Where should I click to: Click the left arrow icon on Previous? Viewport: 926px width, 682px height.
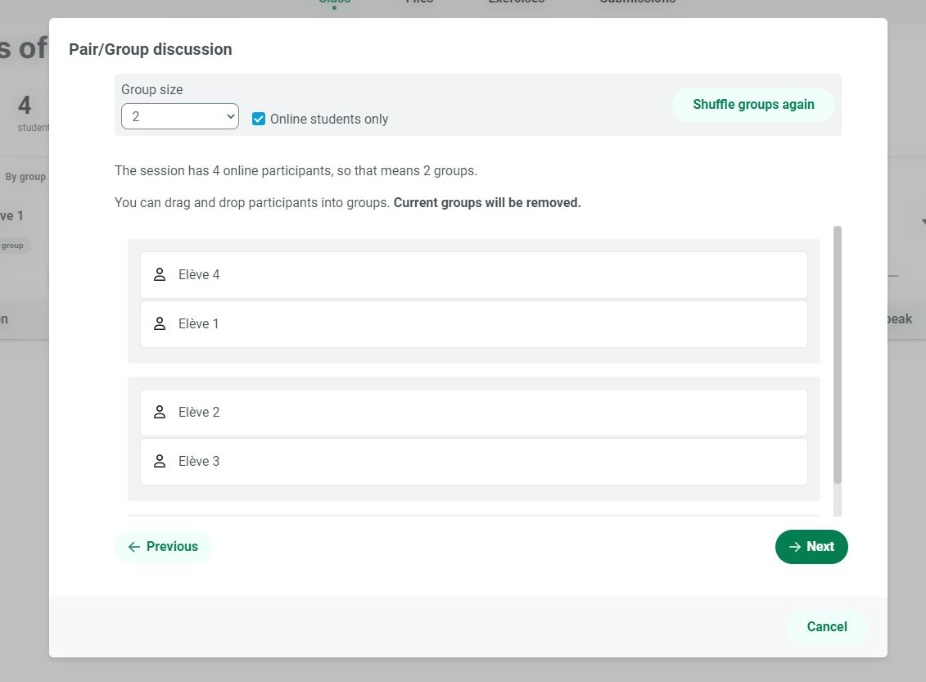tap(134, 547)
